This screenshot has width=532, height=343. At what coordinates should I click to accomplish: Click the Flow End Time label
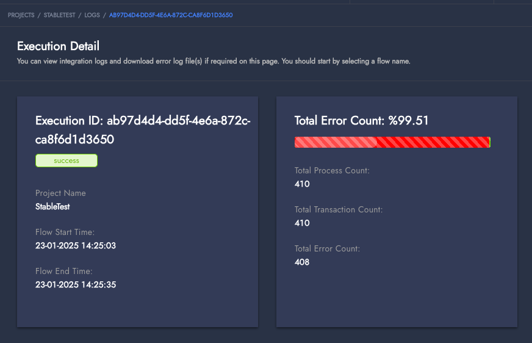coord(64,272)
